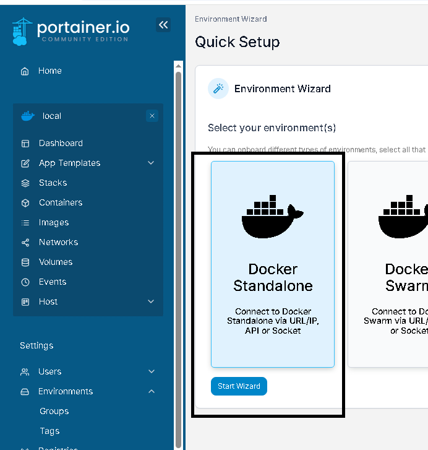This screenshot has width=428, height=450.
Task: Click the Stacks layers icon
Action: click(x=25, y=183)
